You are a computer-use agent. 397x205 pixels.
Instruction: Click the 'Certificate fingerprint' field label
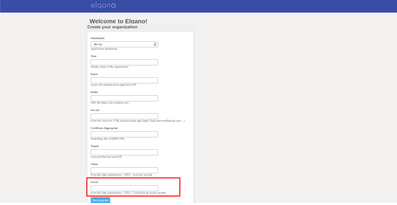104,128
